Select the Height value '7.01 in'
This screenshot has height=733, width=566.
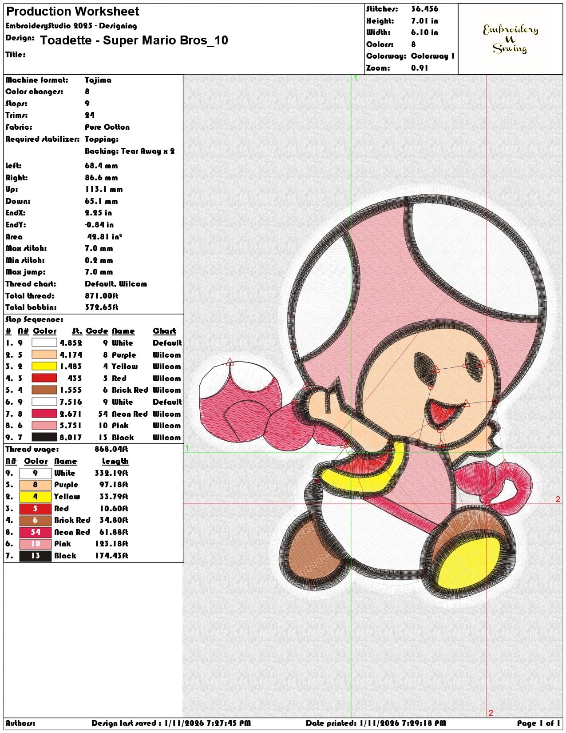(424, 21)
